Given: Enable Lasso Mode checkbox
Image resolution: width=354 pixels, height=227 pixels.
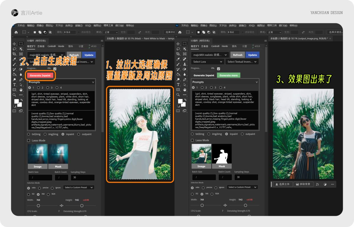Looking at the screenshot, I should (29, 140).
